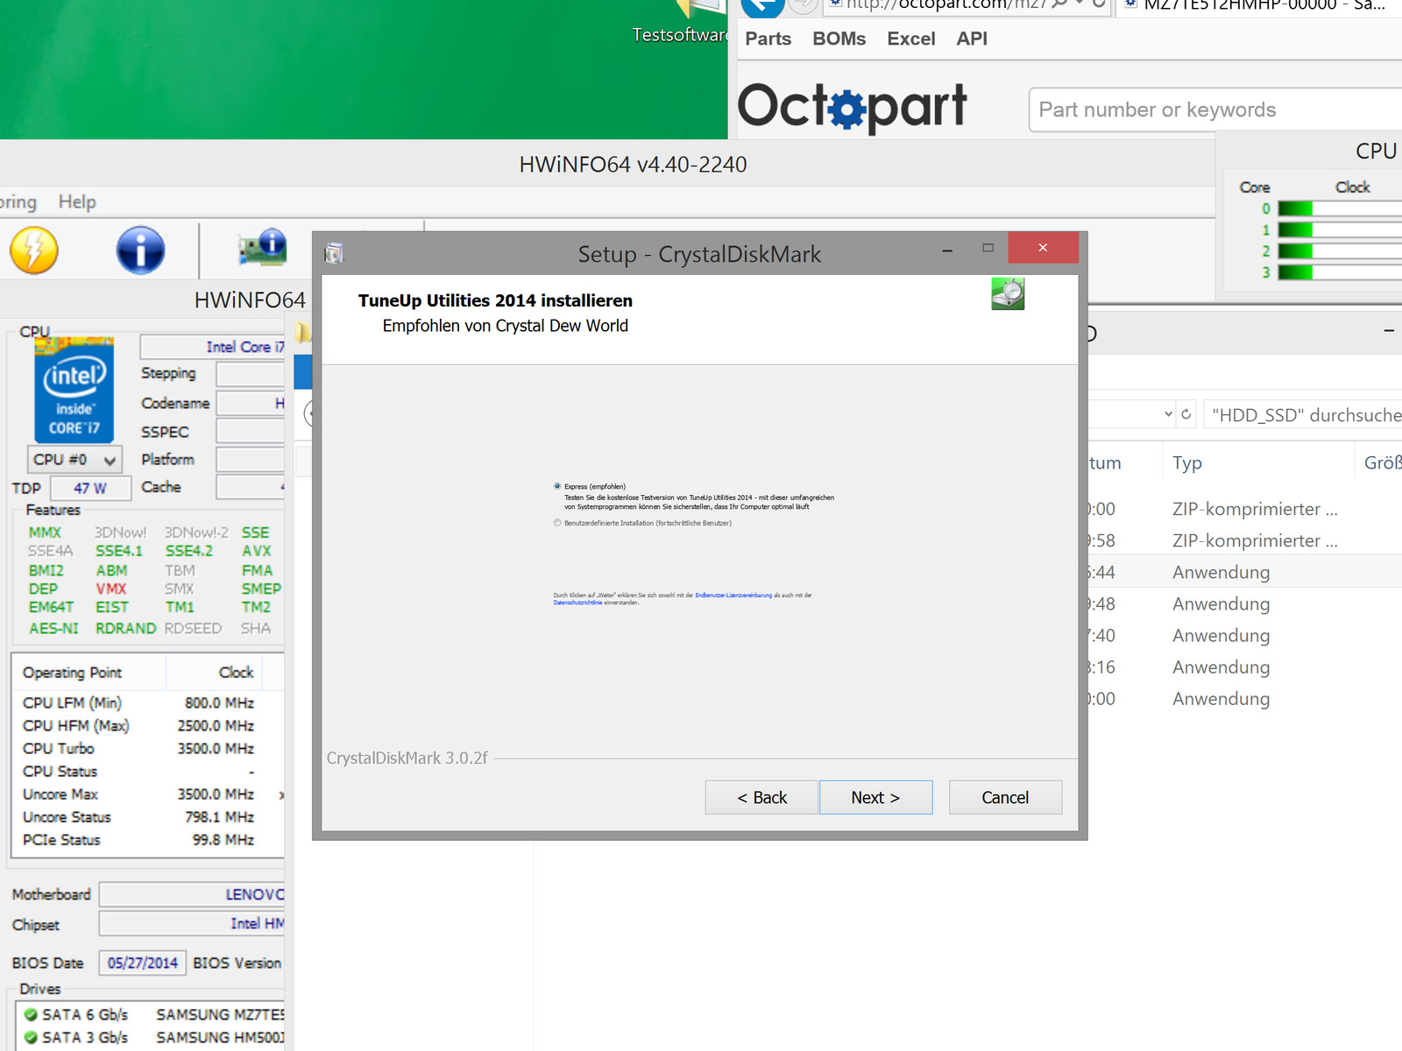Click the green status icon for SATA 3 Gb/s
The width and height of the screenshot is (1402, 1051).
pos(31,1037)
